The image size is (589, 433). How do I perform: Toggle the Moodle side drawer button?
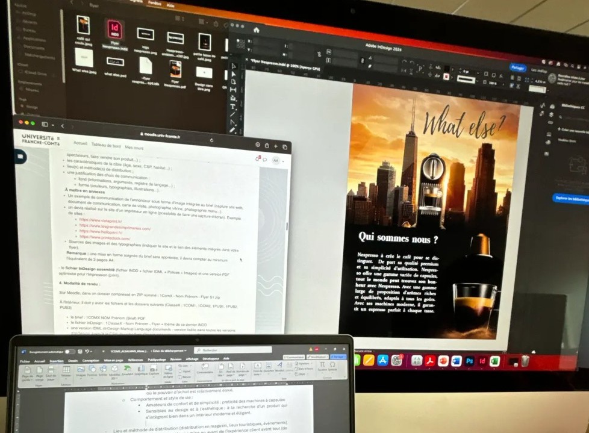click(20, 156)
